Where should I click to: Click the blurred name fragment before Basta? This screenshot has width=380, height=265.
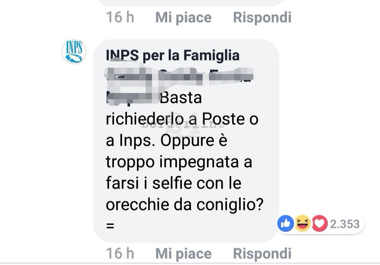(132, 98)
